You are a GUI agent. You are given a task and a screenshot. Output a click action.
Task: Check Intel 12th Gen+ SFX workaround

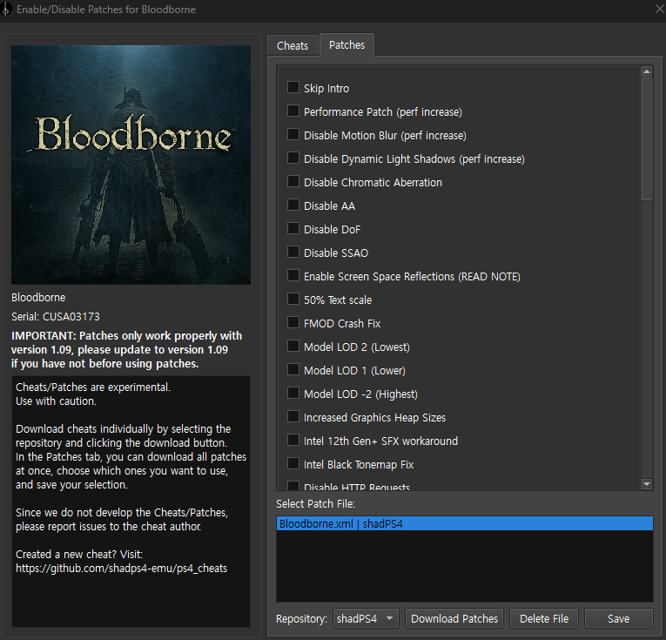pos(293,440)
